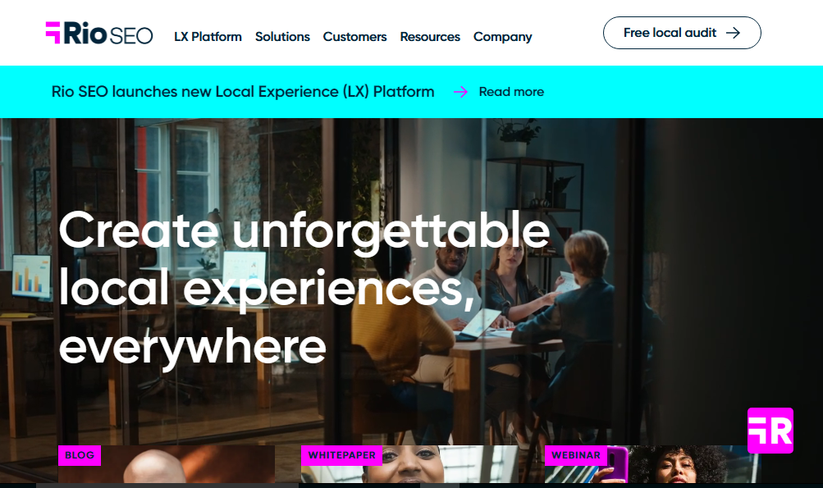The image size is (823, 488).
Task: Expand the Company navigation item
Action: [502, 37]
